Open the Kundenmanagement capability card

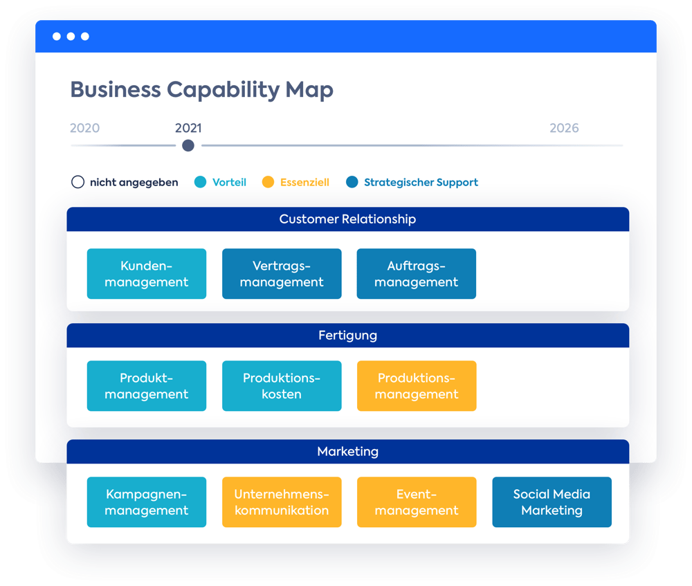(x=147, y=273)
